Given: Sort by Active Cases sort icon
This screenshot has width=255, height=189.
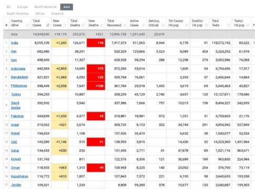Looking at the screenshot, I should point(143,25).
